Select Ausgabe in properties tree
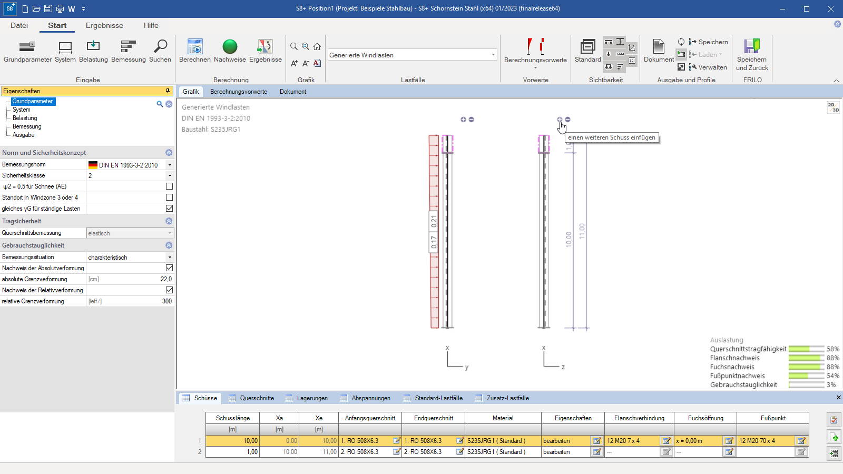This screenshot has width=843, height=474. tap(24, 135)
